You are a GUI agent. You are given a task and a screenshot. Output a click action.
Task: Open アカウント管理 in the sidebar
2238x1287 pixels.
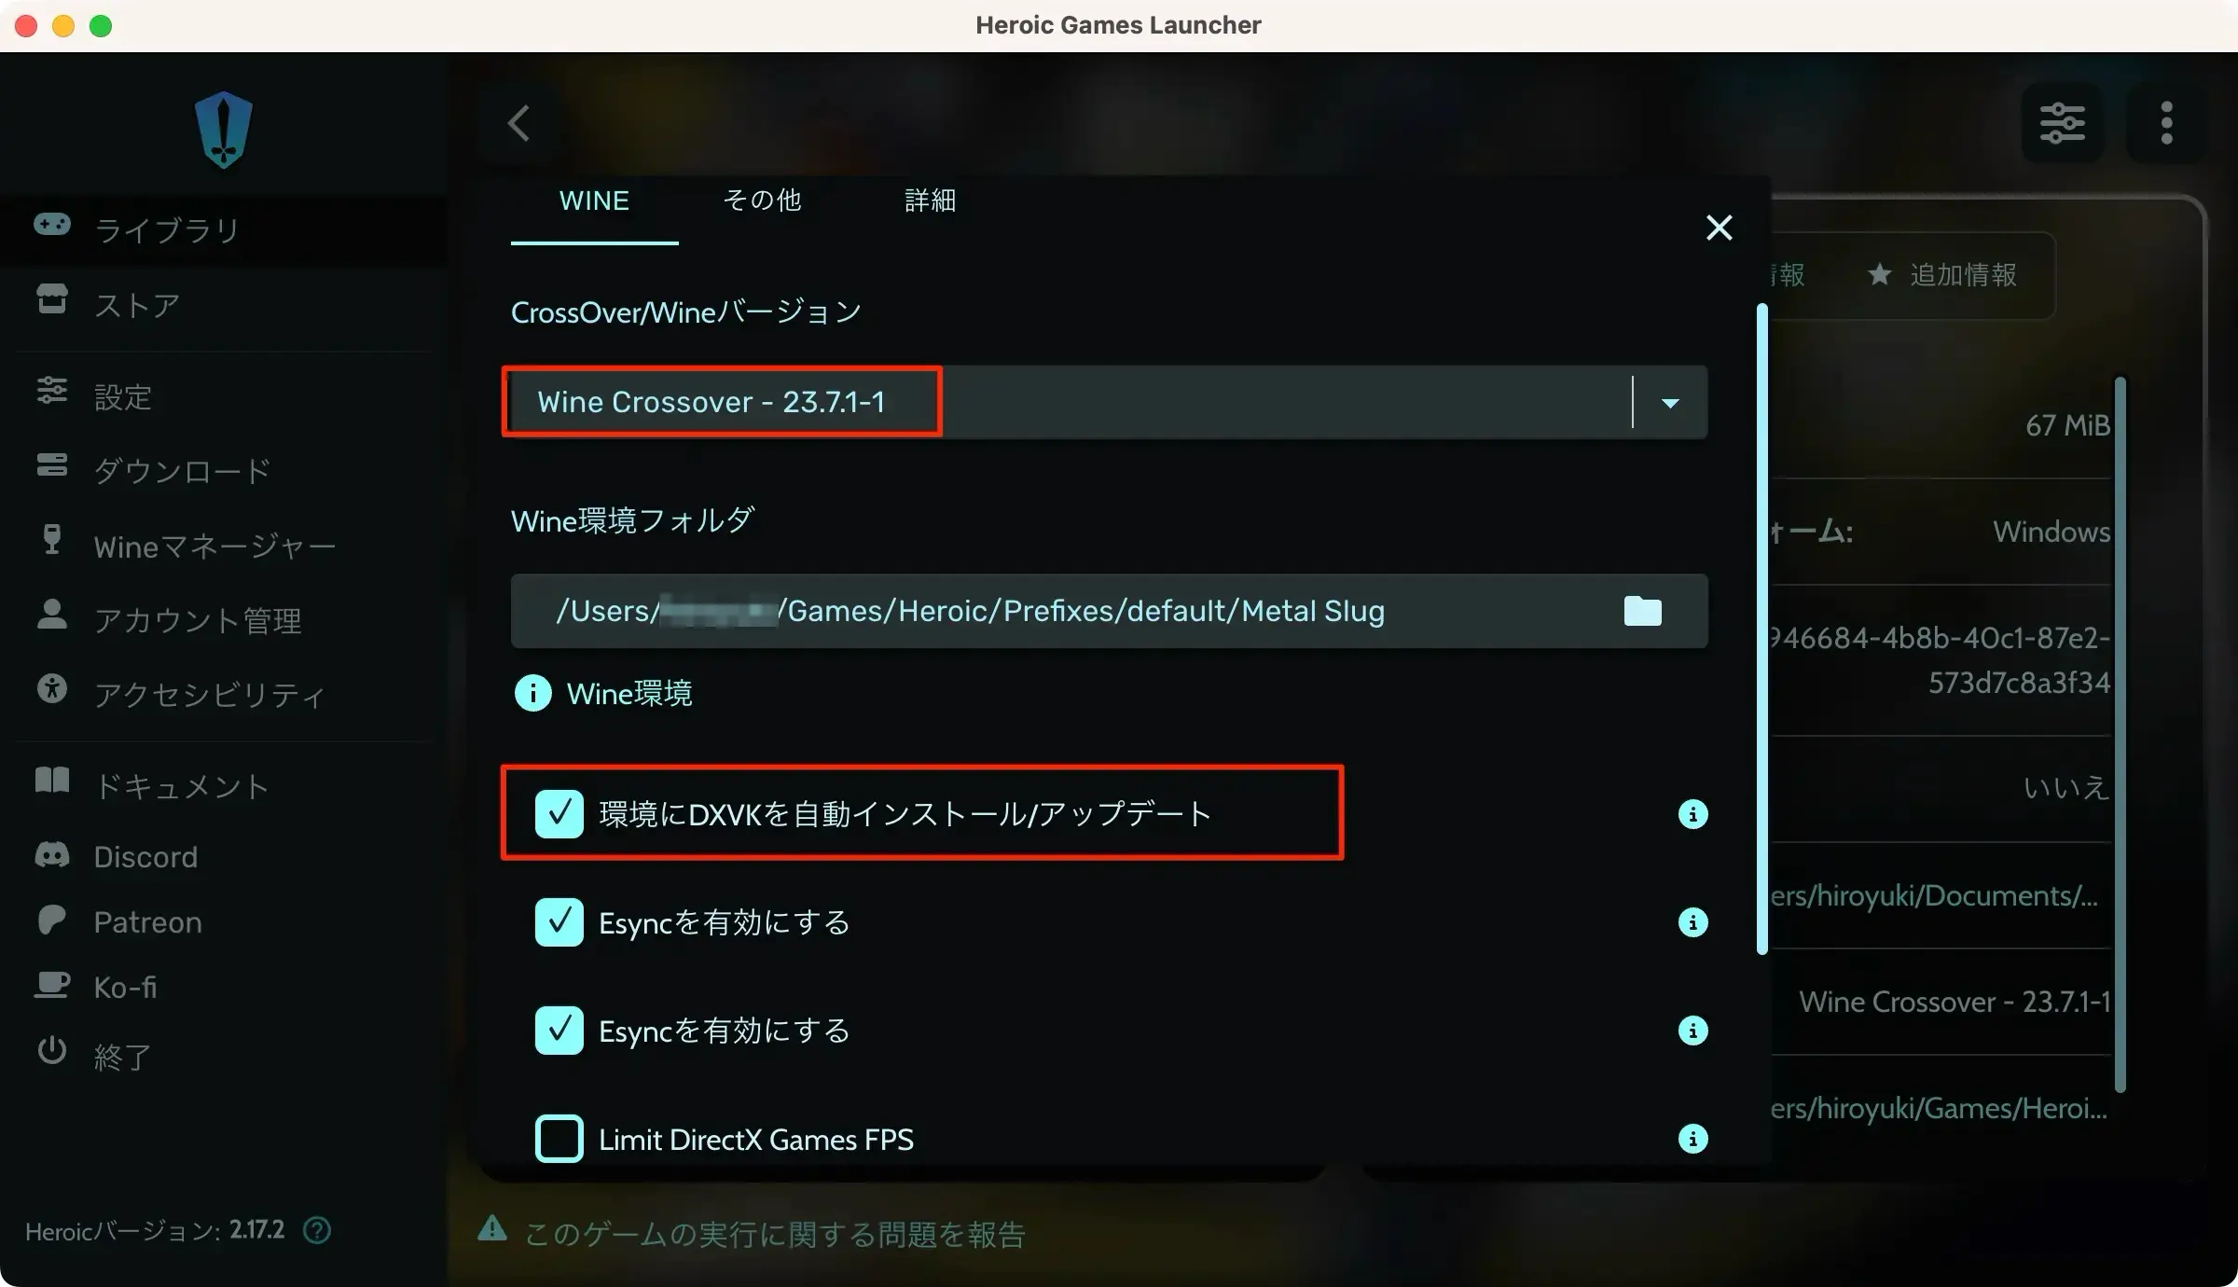pyautogui.click(x=224, y=619)
